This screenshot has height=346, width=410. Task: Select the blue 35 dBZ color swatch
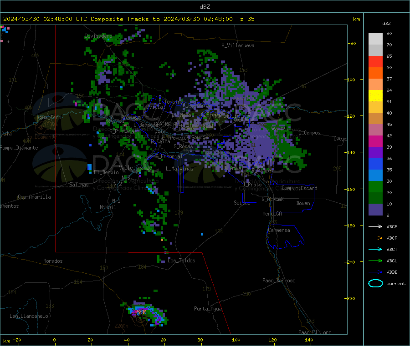point(375,164)
